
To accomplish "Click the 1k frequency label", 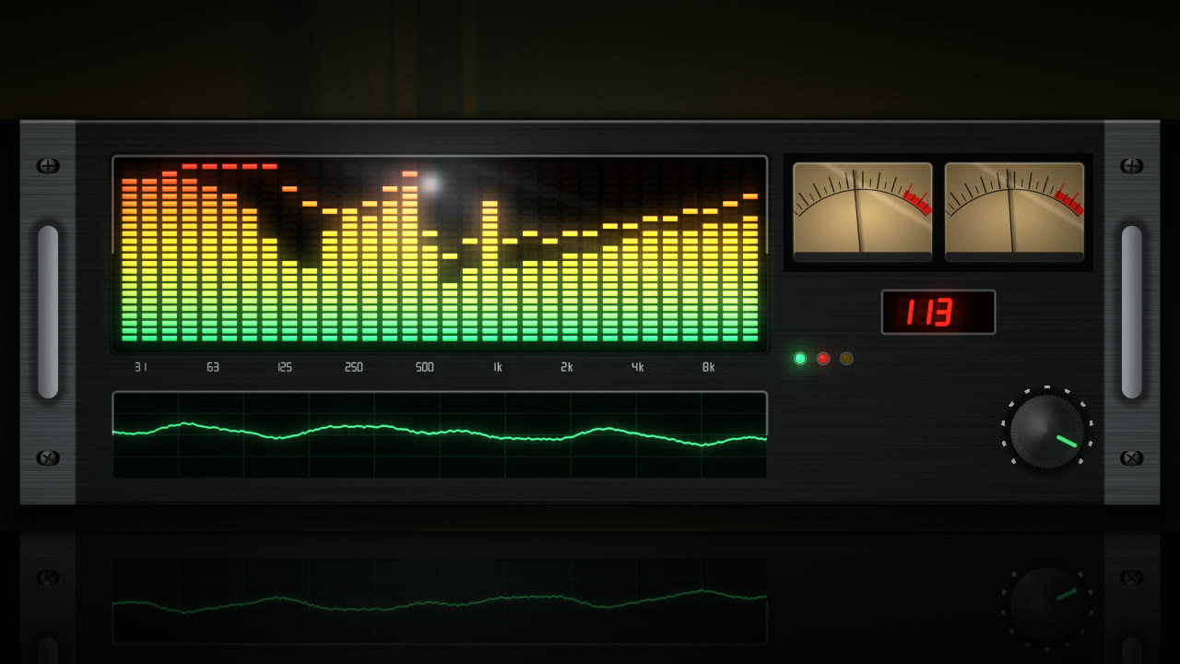I will (x=498, y=367).
